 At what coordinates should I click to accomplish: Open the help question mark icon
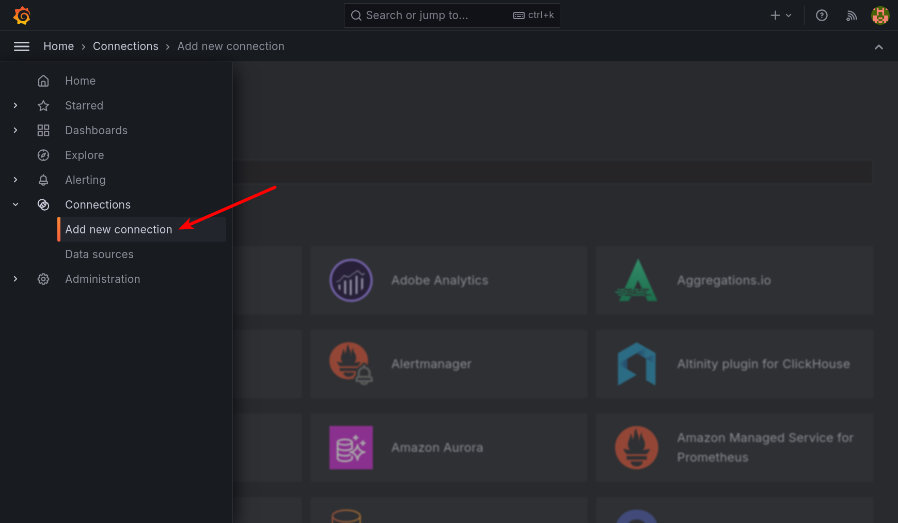pyautogui.click(x=822, y=15)
